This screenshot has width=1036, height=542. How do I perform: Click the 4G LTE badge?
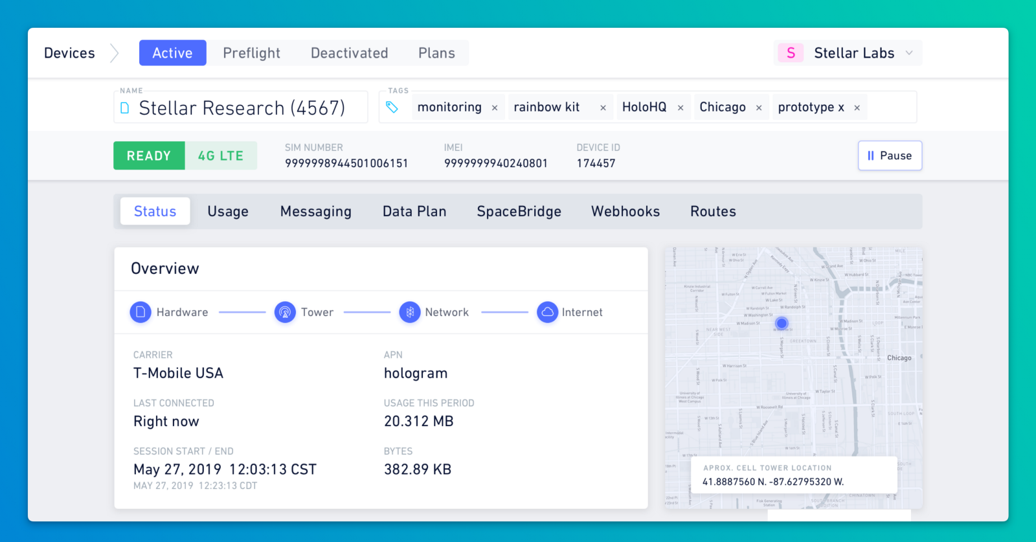pyautogui.click(x=221, y=155)
